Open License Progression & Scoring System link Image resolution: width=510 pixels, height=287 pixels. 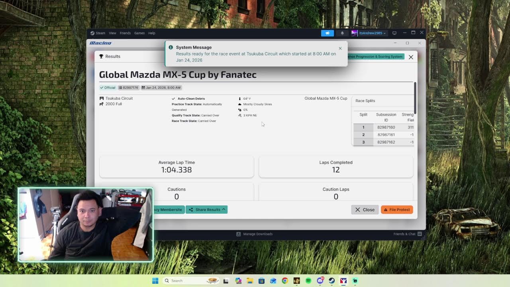tap(376, 57)
